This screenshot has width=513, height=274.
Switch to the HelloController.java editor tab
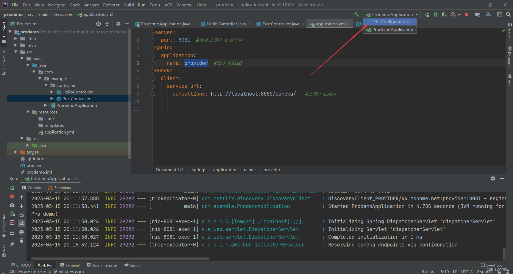(226, 24)
